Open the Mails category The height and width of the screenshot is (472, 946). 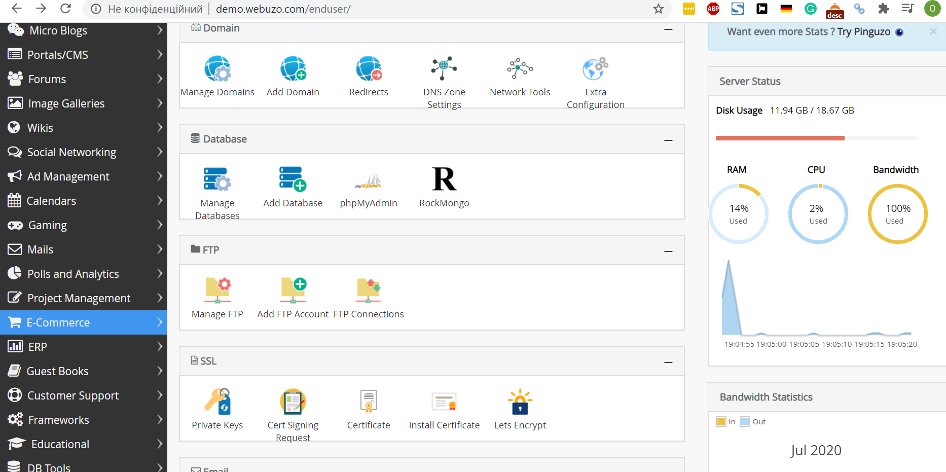(84, 249)
